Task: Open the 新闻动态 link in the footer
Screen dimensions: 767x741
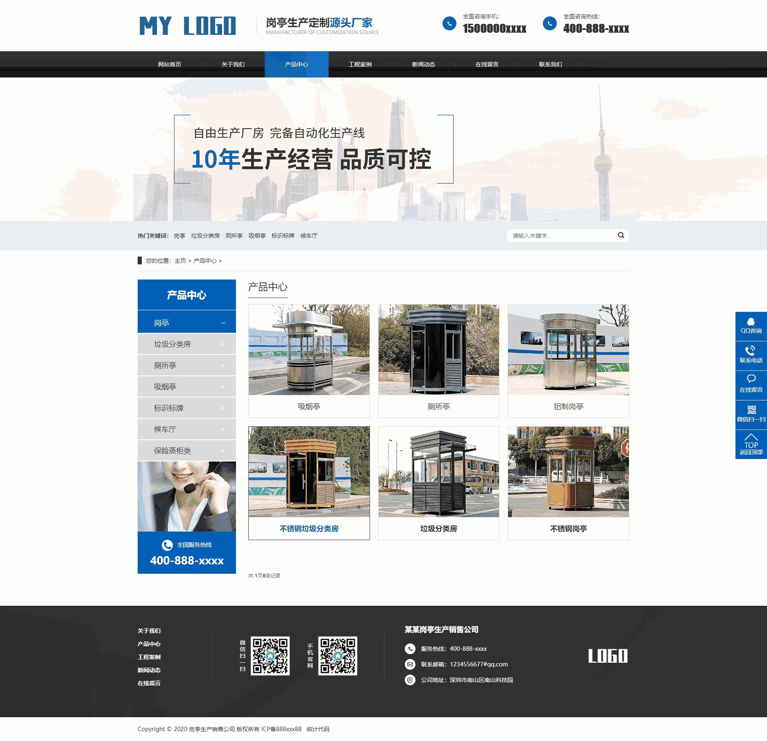Action: click(149, 670)
